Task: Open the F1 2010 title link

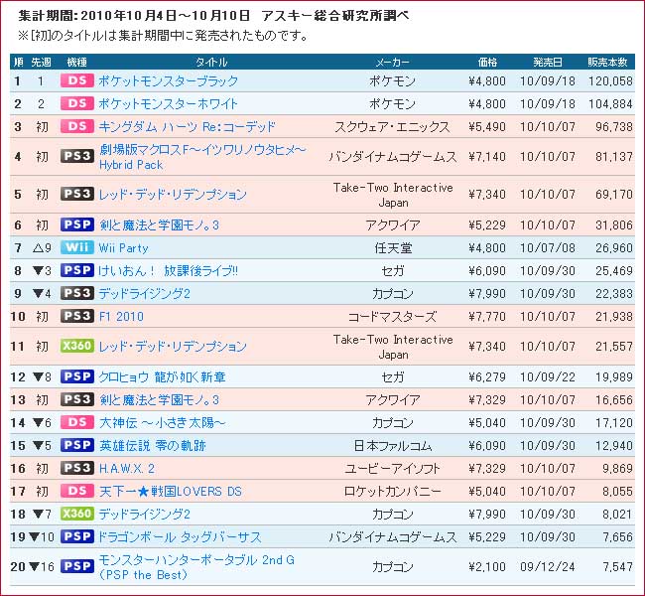Action: point(121,316)
